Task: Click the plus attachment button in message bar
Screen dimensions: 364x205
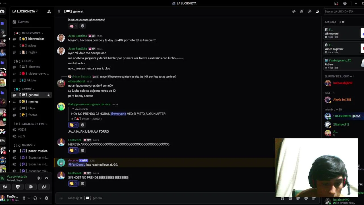Action: coord(61,198)
